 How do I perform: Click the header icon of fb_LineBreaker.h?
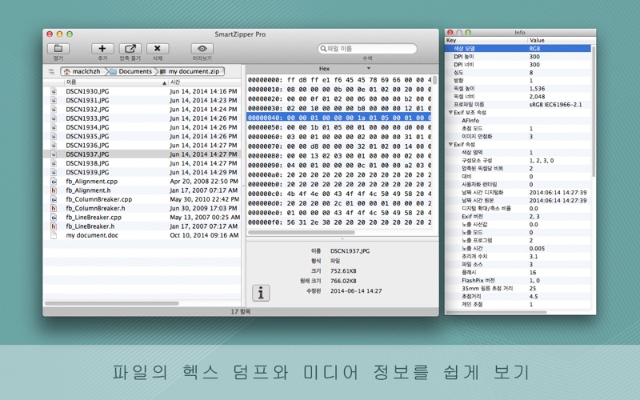tap(54, 226)
